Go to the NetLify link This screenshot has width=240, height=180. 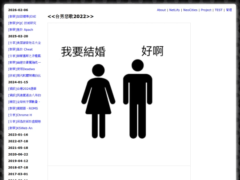click(174, 10)
